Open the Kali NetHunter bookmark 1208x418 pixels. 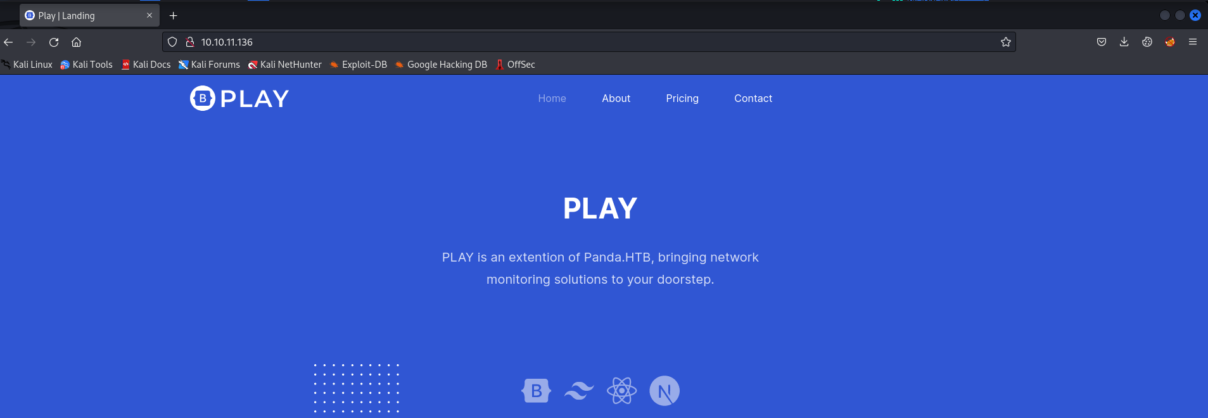pos(285,65)
